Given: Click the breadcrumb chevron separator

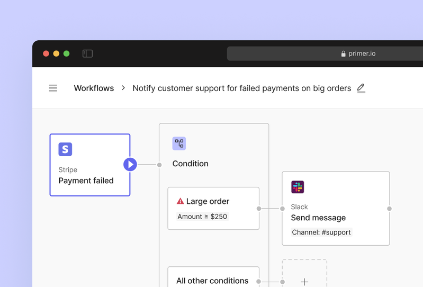Looking at the screenshot, I should pyautogui.click(x=123, y=88).
